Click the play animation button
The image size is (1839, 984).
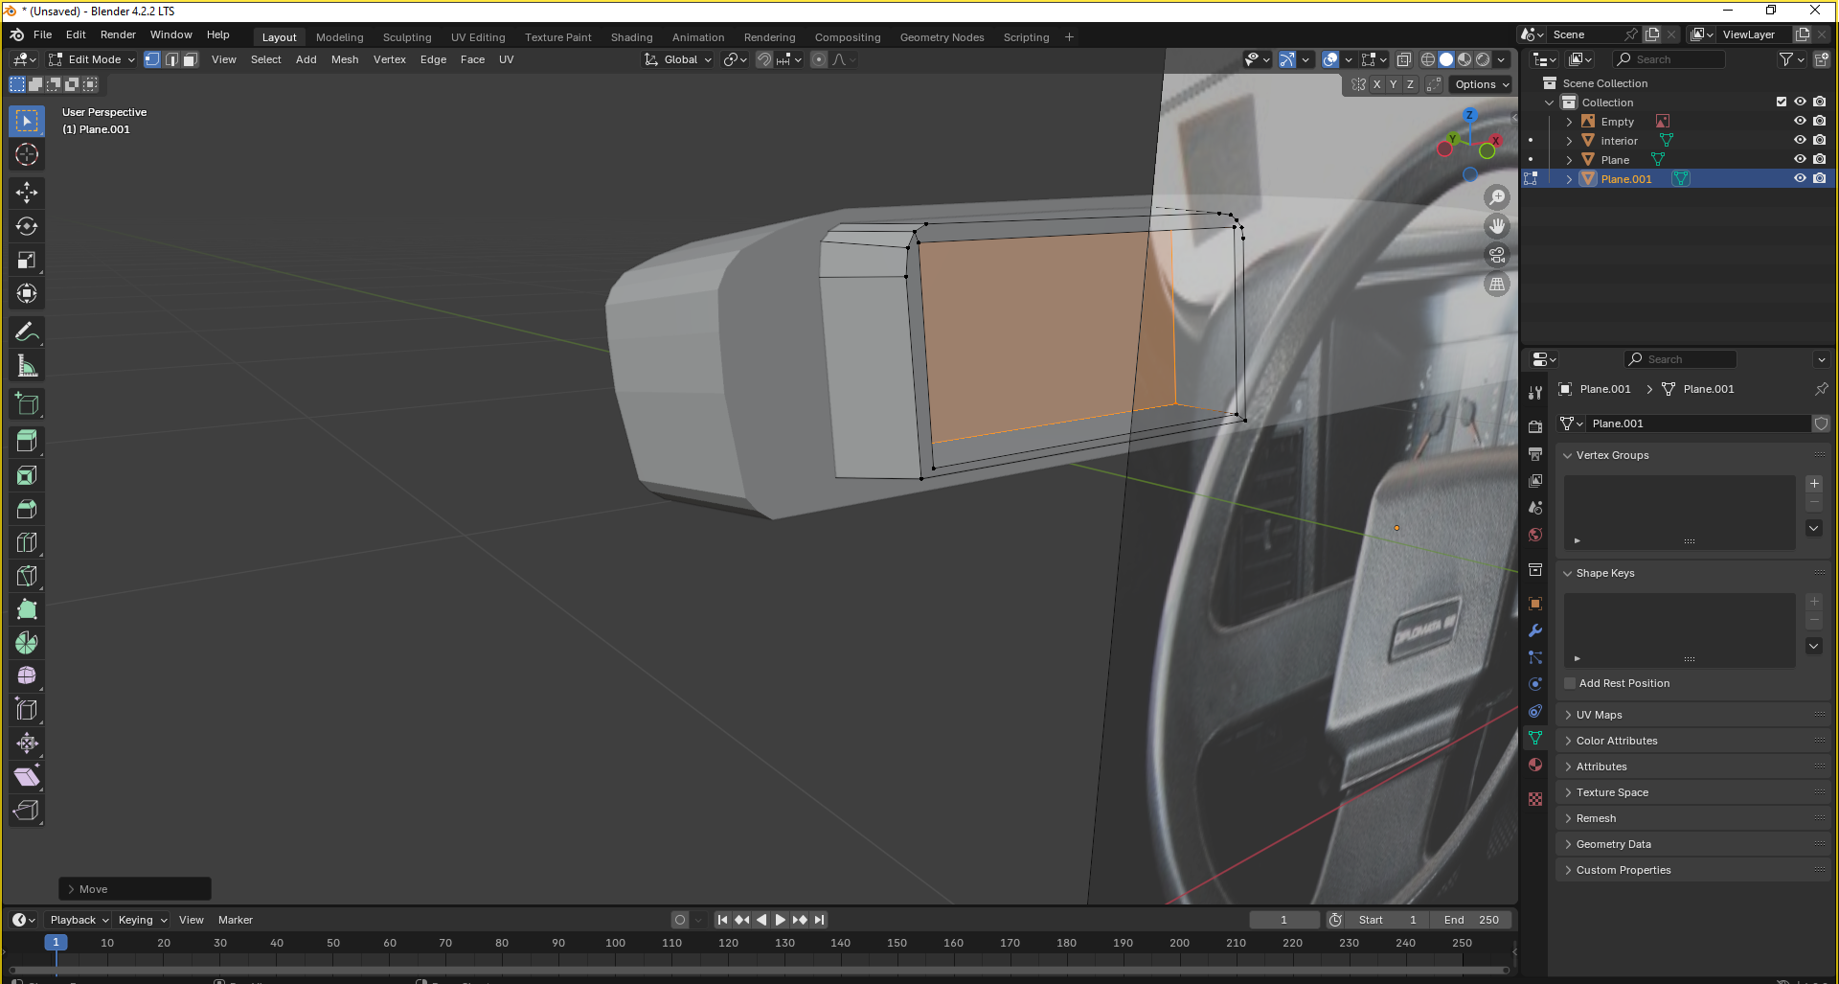click(x=780, y=920)
